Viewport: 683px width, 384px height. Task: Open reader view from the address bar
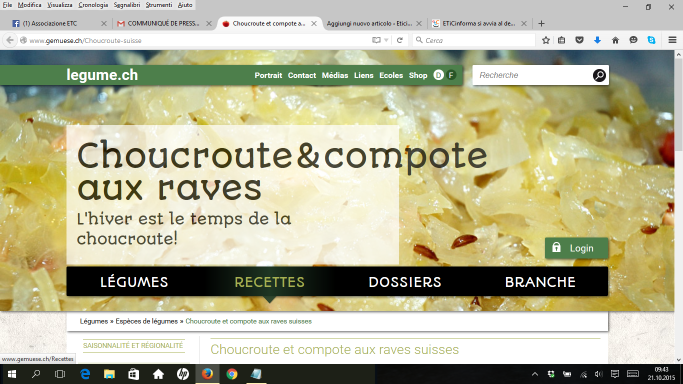coord(376,40)
